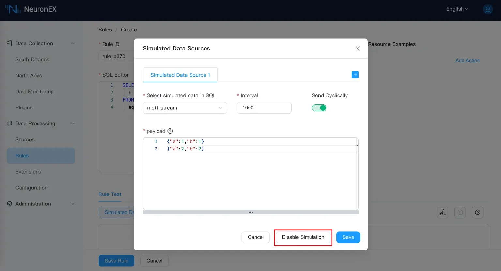Save the simulated data sources
Screen dimensions: 501x271
(x=348, y=237)
